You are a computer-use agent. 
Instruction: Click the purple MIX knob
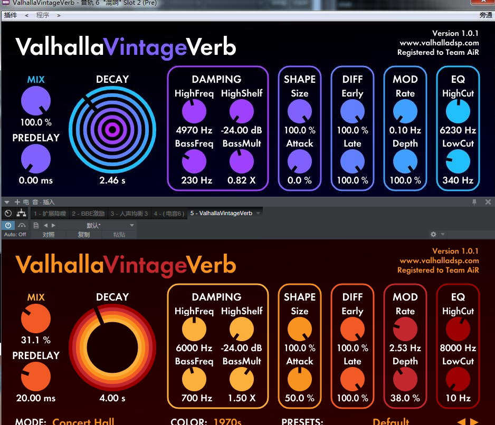pos(36,101)
